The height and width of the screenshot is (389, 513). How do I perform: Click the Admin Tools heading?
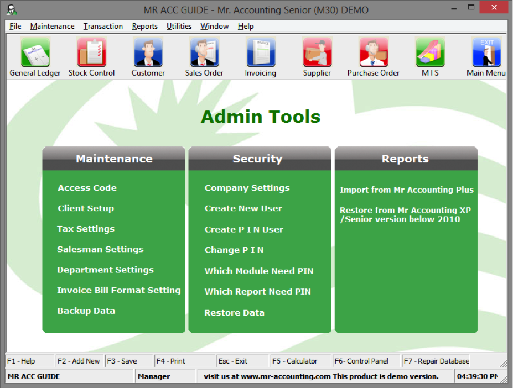click(261, 117)
